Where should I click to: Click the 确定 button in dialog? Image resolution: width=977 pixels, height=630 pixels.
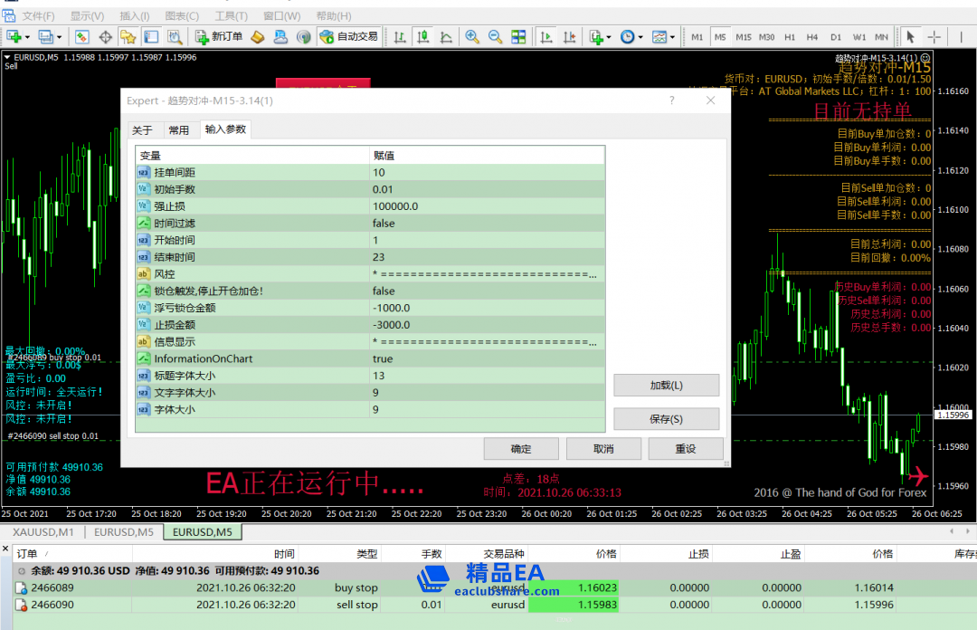coord(521,449)
